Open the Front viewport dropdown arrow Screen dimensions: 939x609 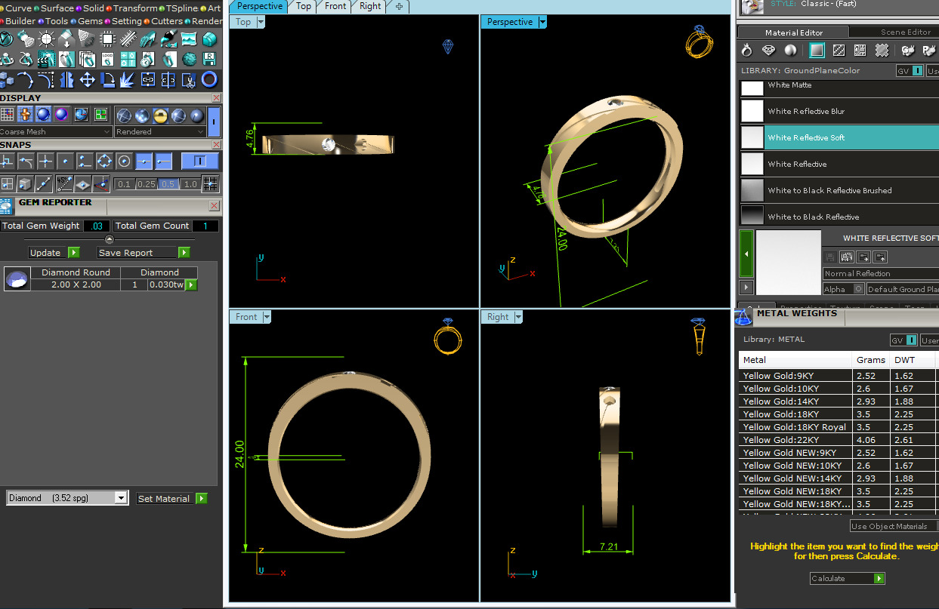[x=267, y=317]
